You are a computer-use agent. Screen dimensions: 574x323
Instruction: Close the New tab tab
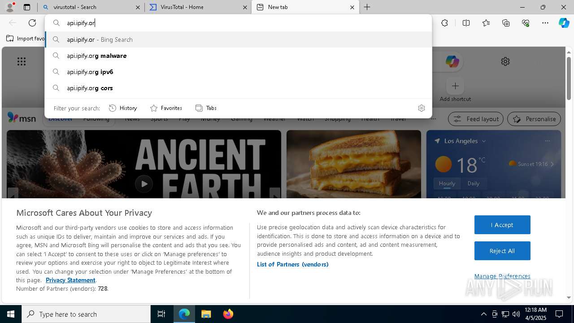(x=352, y=7)
